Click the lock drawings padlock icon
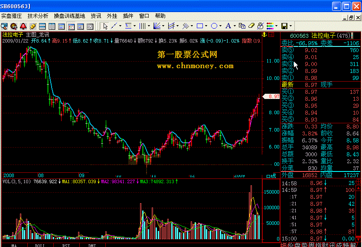 [x=261, y=26]
